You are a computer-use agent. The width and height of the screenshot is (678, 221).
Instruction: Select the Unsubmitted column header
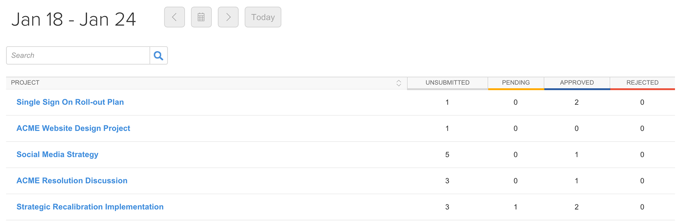pos(447,83)
